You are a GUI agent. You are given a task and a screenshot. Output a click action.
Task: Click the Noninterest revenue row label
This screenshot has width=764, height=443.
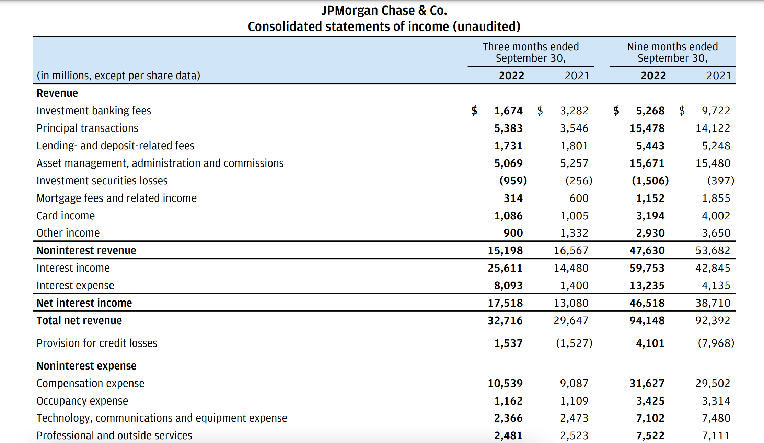coord(86,250)
